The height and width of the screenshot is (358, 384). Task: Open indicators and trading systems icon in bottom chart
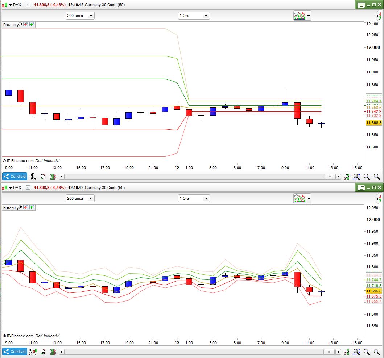pos(300,198)
